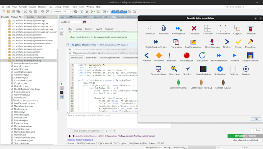Viewport: 263px width, 149px height.
Task: Open the Refactor menu
Action: tap(42, 7)
